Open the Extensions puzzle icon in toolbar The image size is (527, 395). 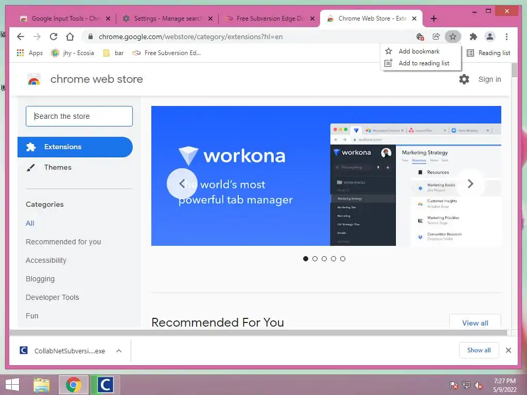coord(473,37)
